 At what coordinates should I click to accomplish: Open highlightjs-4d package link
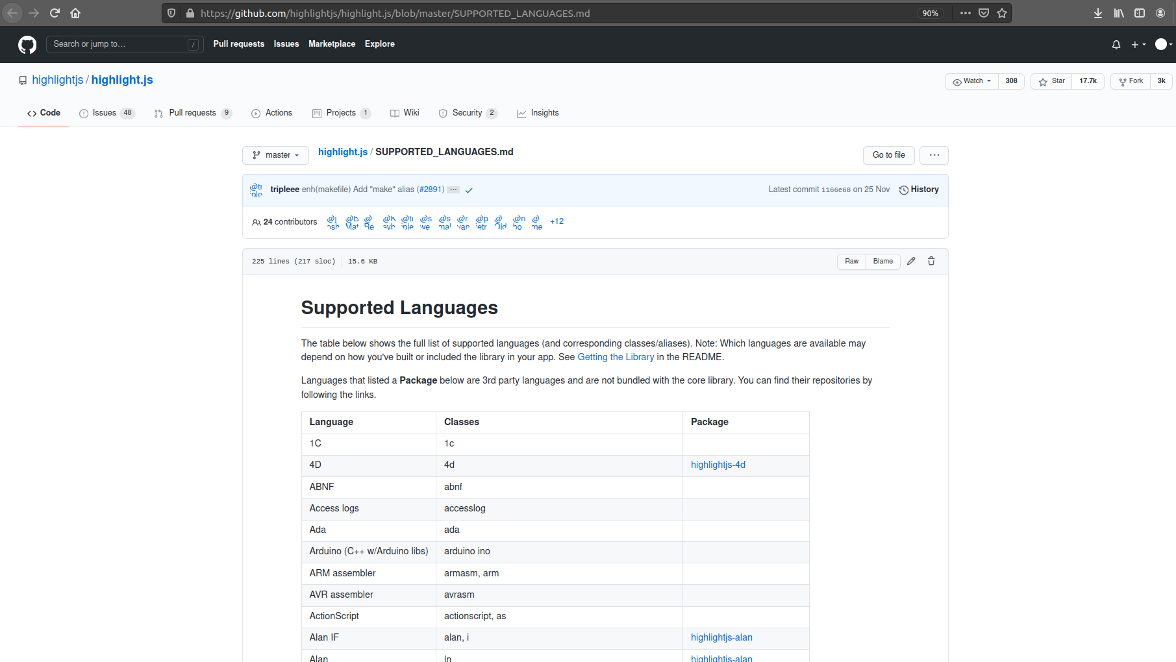(x=718, y=465)
